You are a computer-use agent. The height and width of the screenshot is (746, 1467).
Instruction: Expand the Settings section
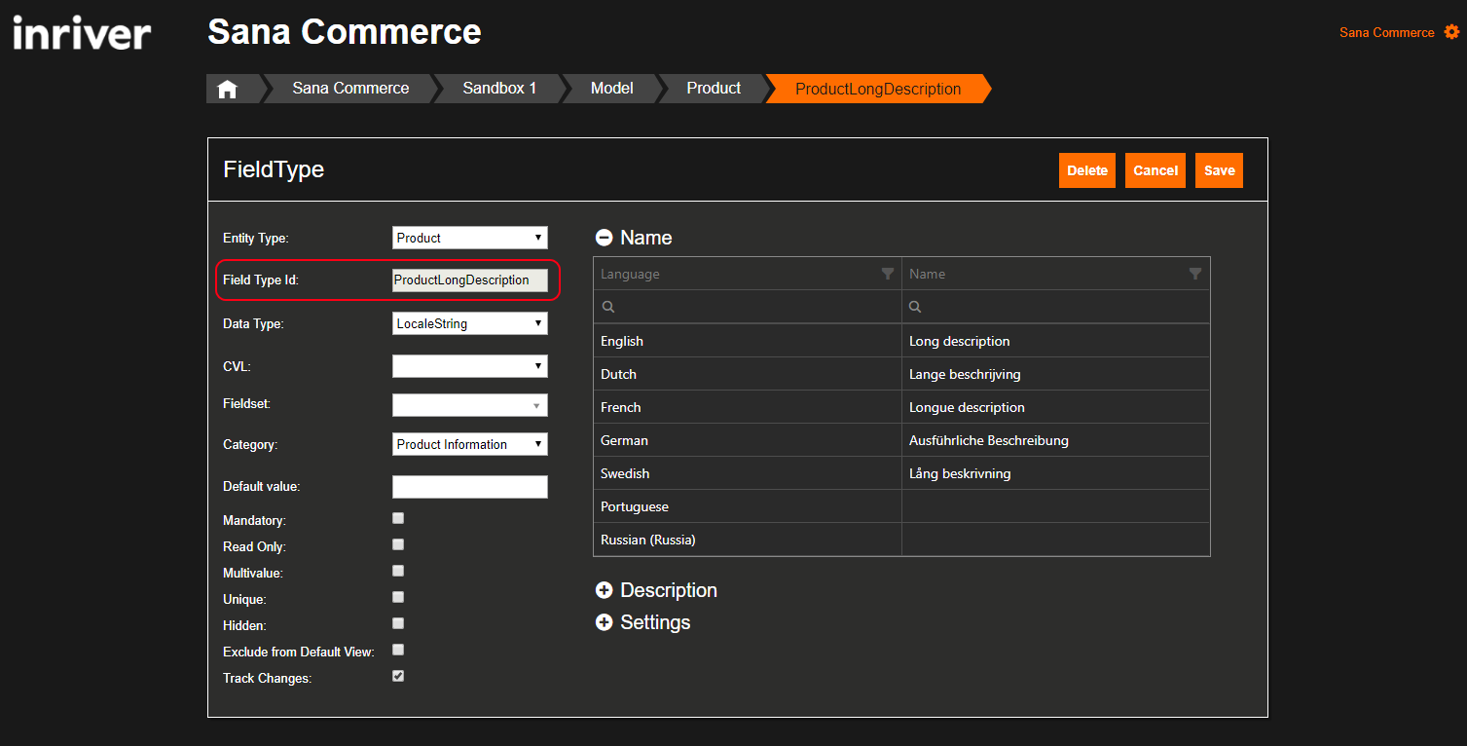tap(604, 622)
